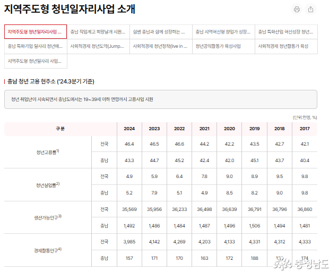Click the 전국 label in the 청년고용률 group

pos(105,144)
